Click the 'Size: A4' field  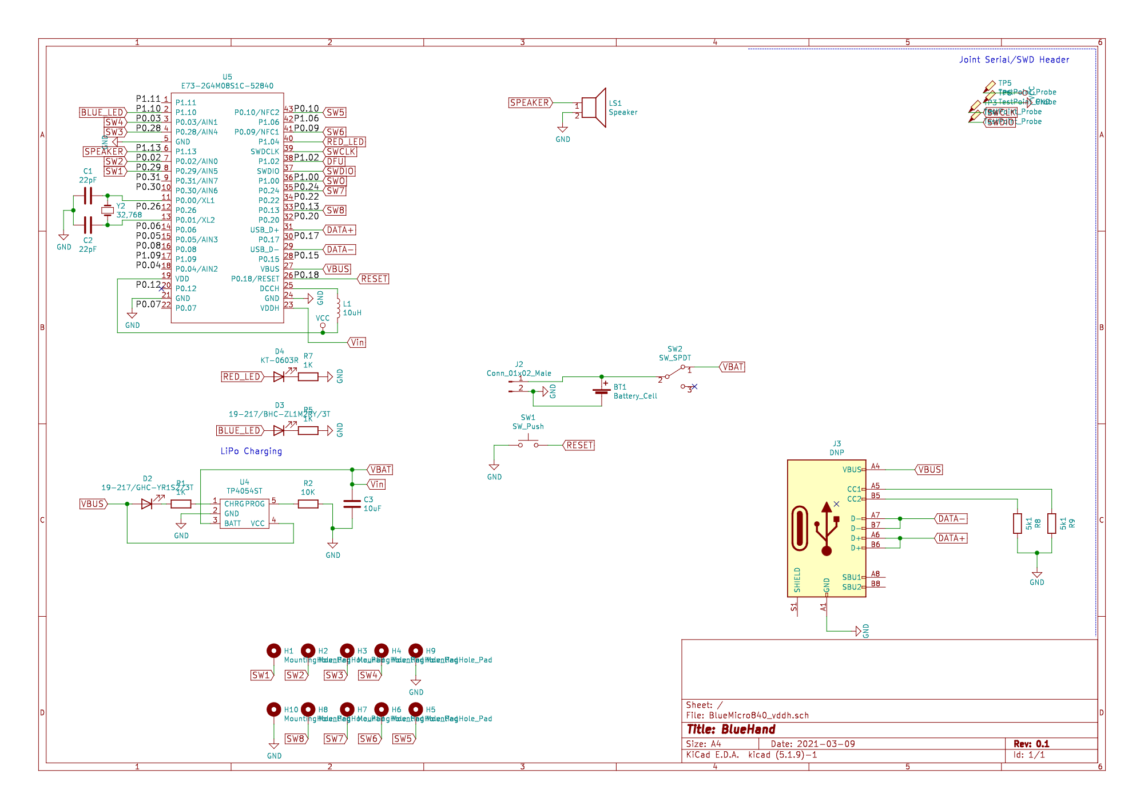(x=704, y=744)
